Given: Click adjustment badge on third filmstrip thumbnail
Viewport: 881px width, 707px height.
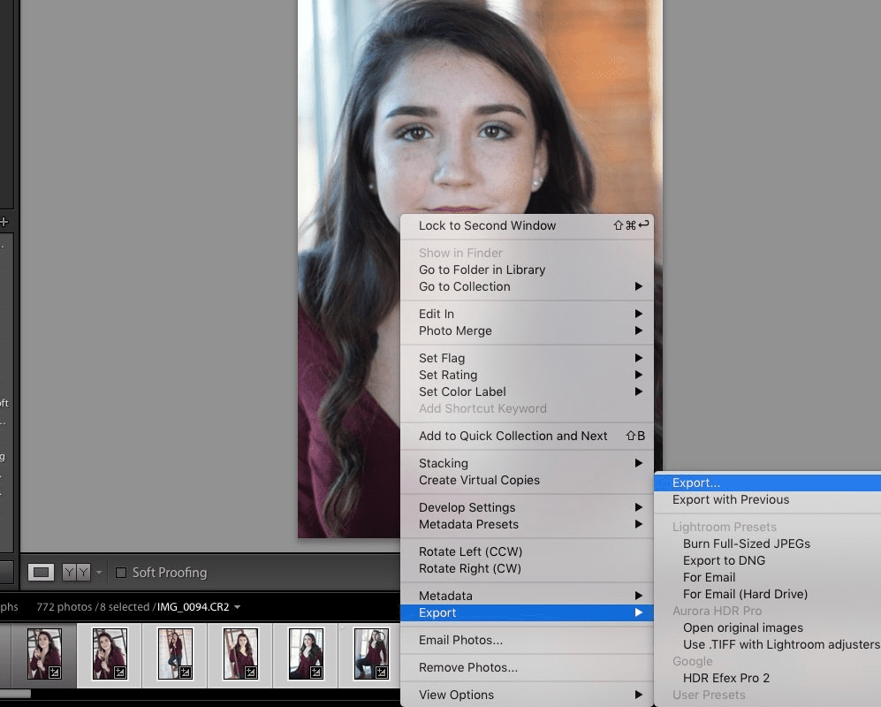Looking at the screenshot, I should pos(185,671).
